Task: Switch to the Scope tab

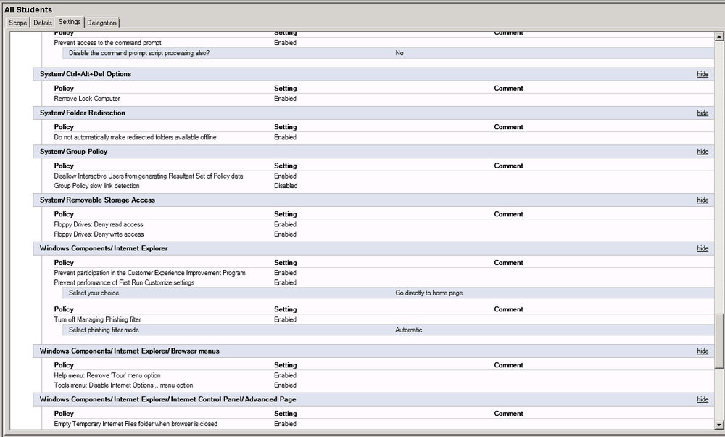Action: click(18, 23)
